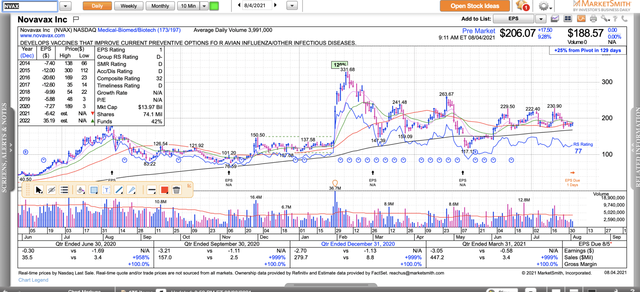Open the wrench tools dropdown
The height and width of the screenshot is (292, 640).
tap(605, 19)
